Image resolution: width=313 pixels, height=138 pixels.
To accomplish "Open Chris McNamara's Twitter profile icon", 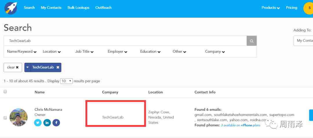I will pyautogui.click(x=38, y=123).
